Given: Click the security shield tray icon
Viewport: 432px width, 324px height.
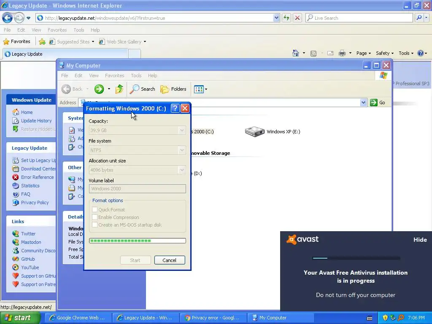Looking at the screenshot, I should click(x=385, y=318).
